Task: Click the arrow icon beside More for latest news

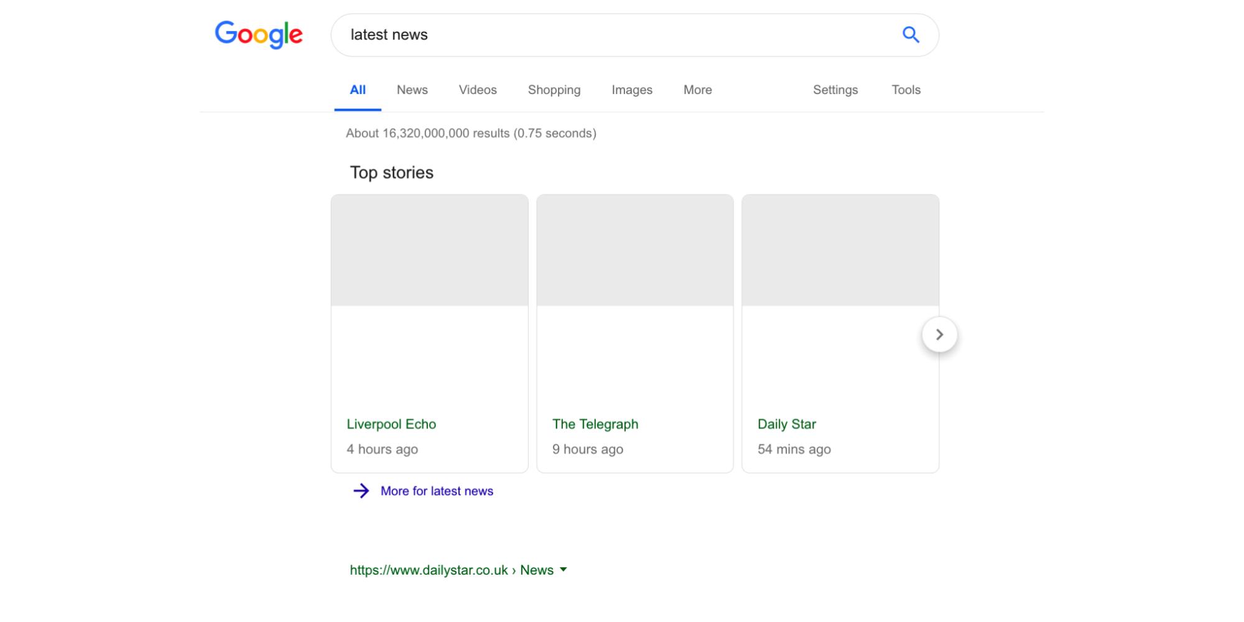Action: [361, 491]
